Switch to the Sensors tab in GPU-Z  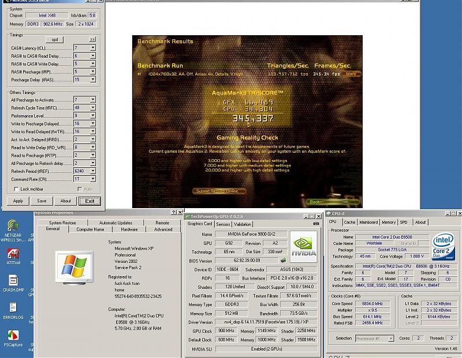[x=223, y=224]
